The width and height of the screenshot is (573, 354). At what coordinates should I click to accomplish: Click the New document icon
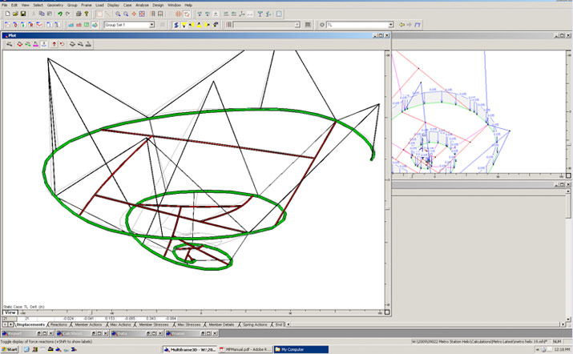pyautogui.click(x=6, y=14)
